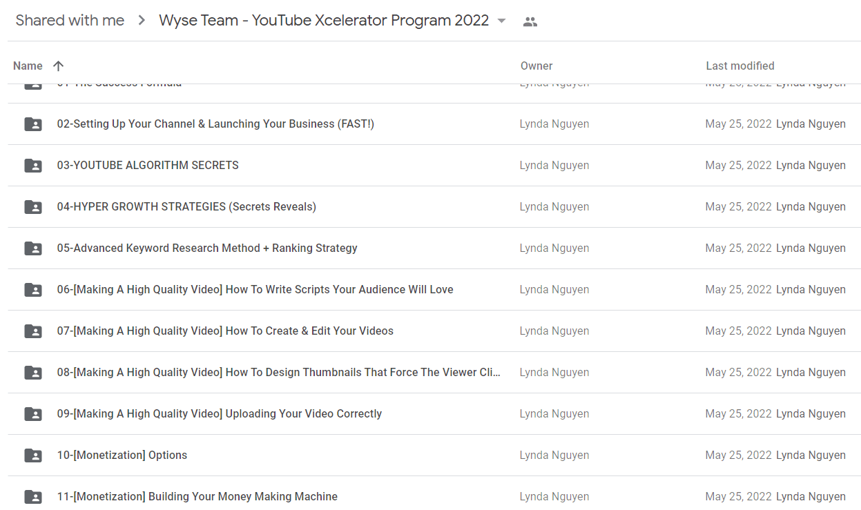Click the folder icon for 05-Advanced Keyword Research Method
This screenshot has height=510, width=861.
point(32,248)
